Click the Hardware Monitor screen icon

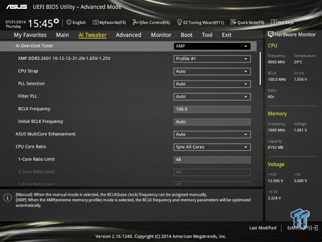[x=271, y=34]
